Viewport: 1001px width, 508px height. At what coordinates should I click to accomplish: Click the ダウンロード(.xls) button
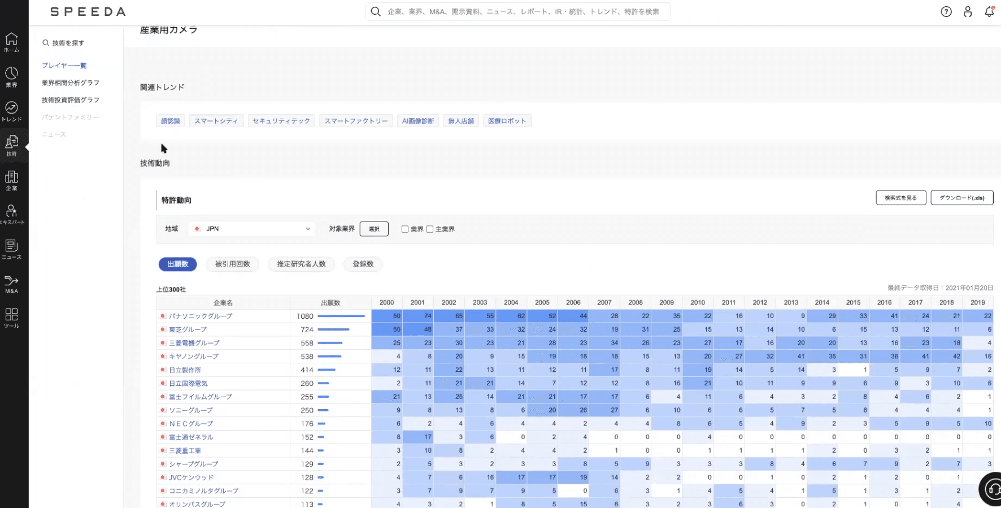(x=962, y=198)
